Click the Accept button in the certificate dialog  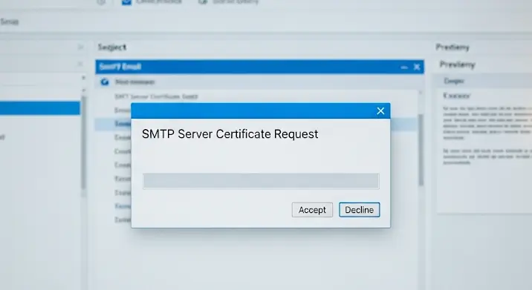pos(312,210)
